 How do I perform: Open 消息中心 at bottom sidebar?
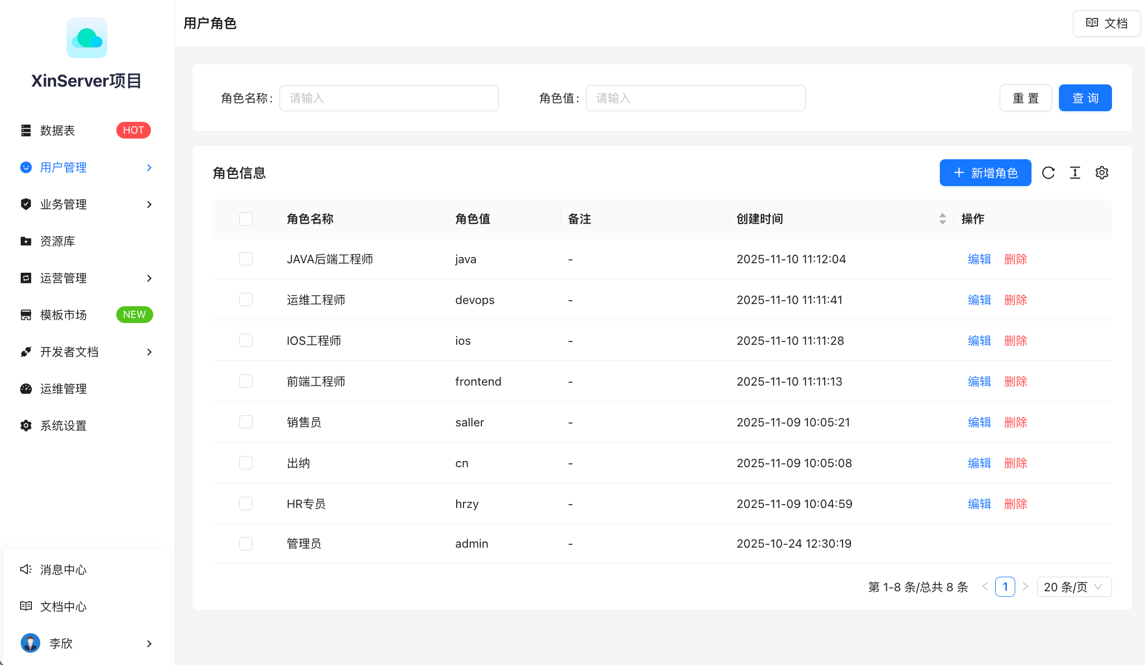click(63, 569)
